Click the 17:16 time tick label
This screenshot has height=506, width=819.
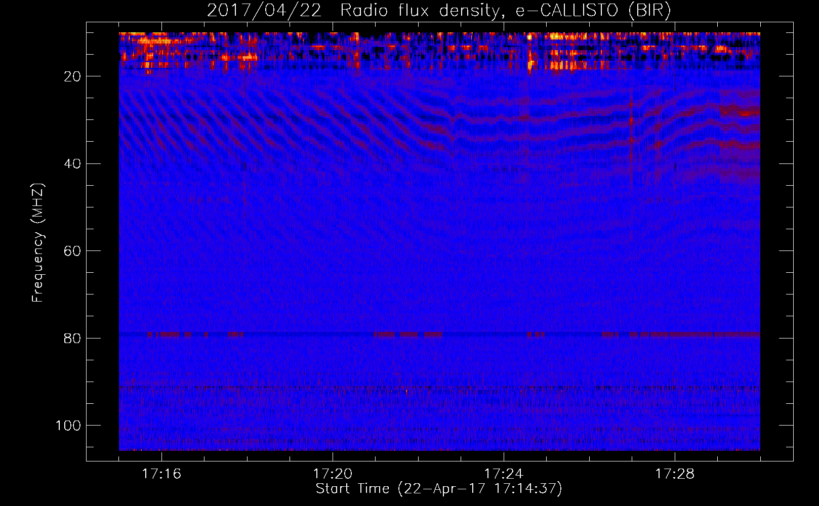tap(161, 474)
